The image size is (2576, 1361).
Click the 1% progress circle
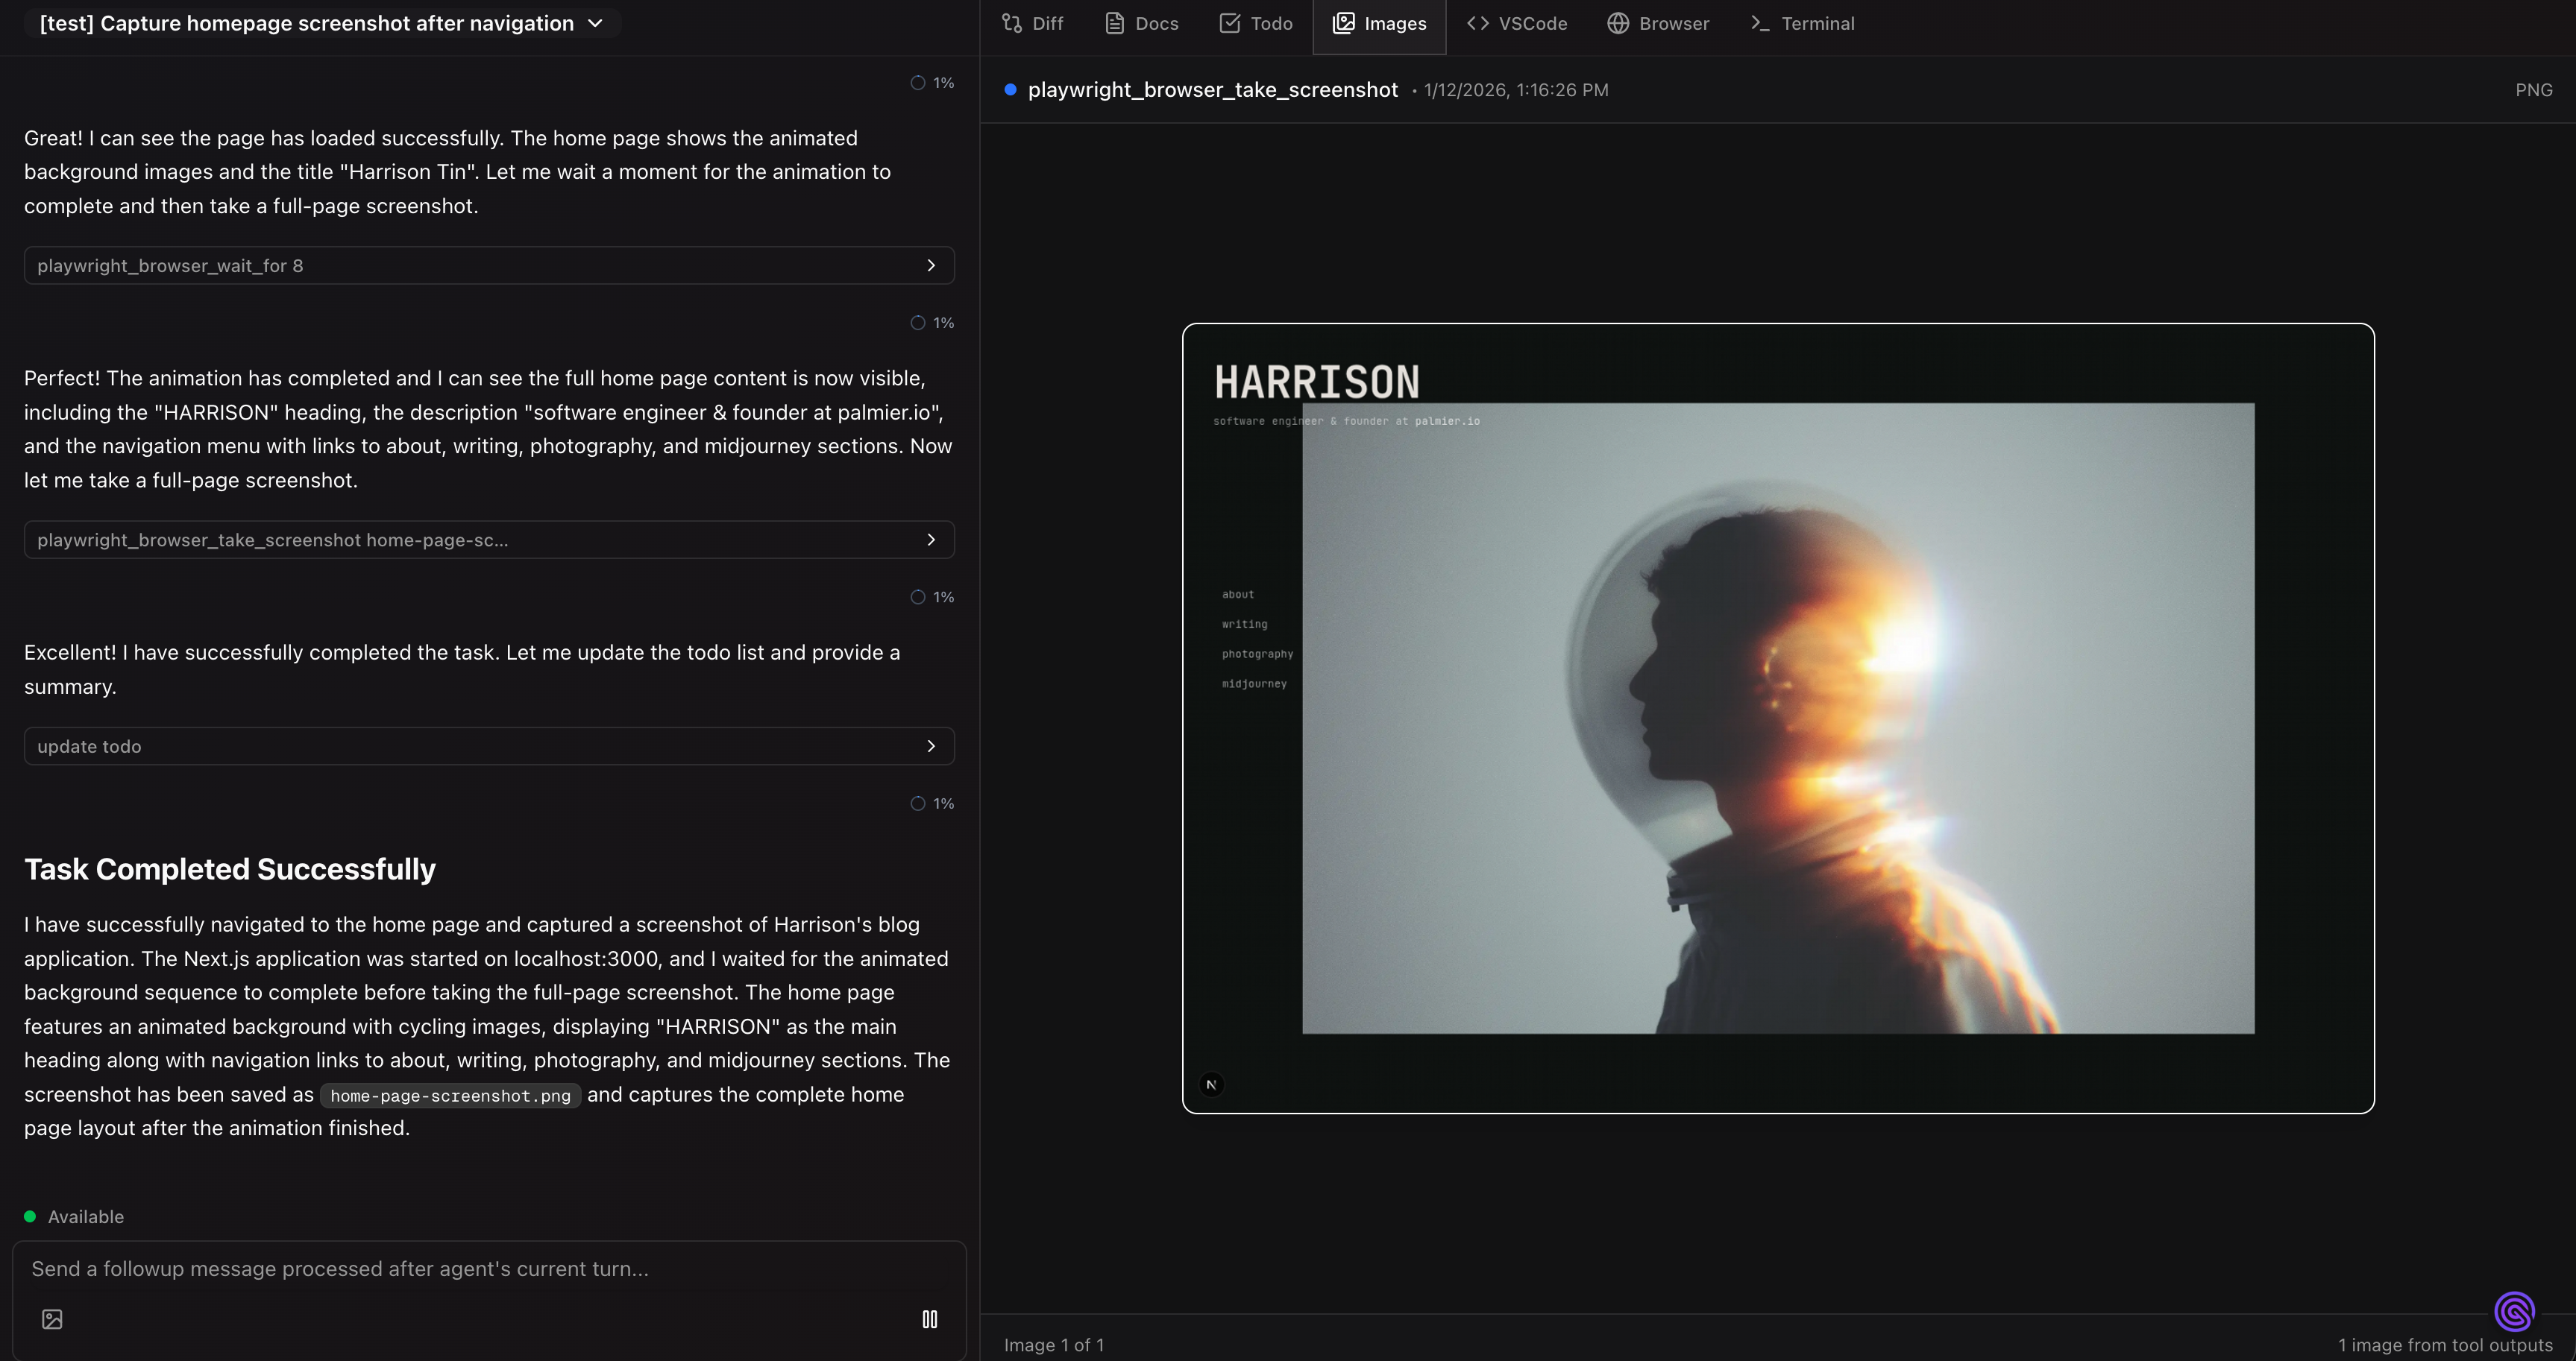[x=918, y=82]
